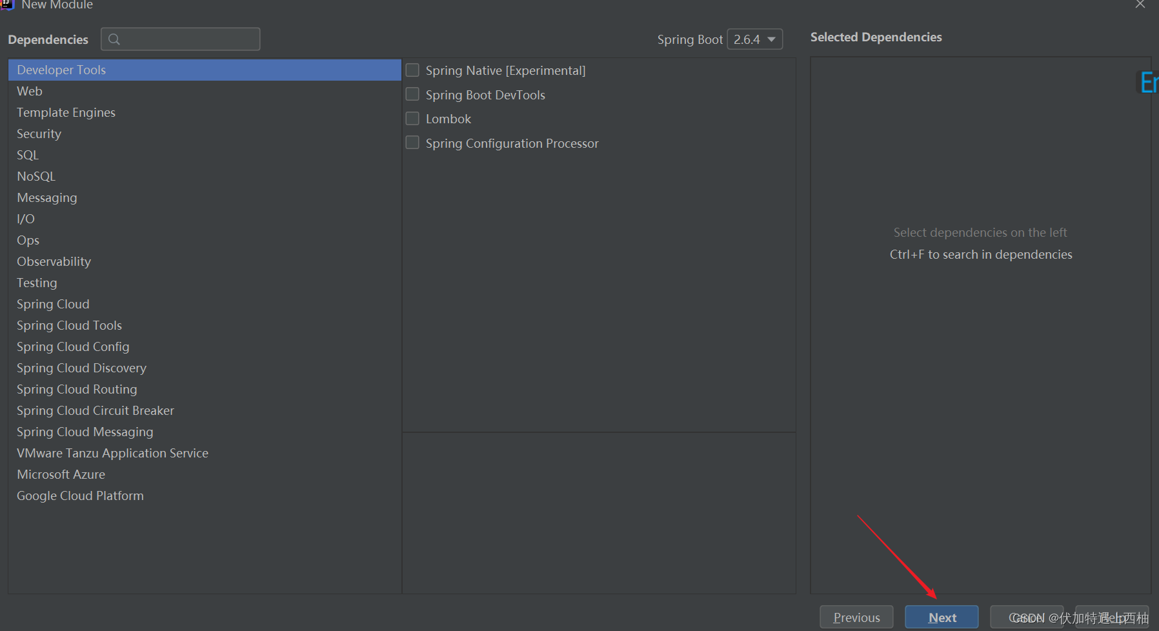Open the Testing category
1159x631 pixels.
pyautogui.click(x=205, y=283)
